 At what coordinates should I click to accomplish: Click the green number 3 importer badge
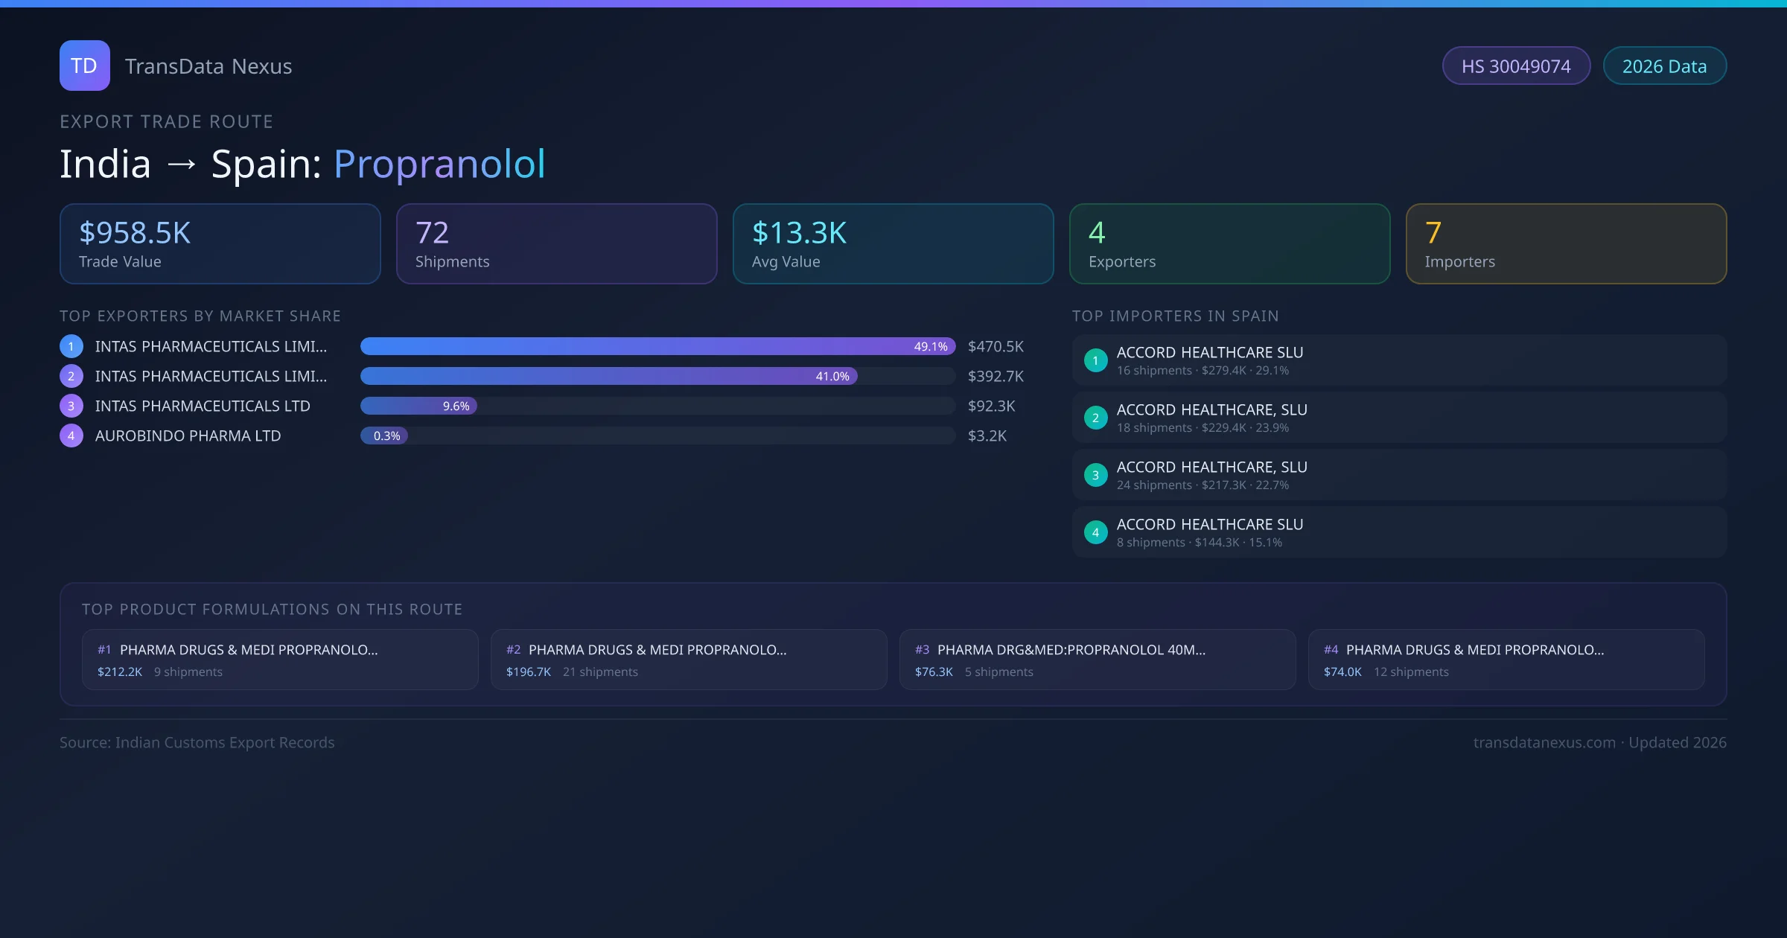click(x=1095, y=474)
